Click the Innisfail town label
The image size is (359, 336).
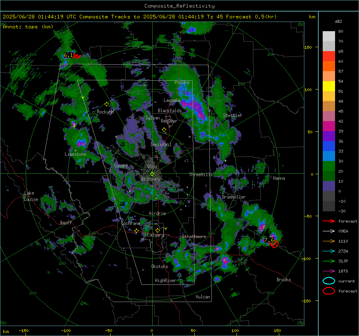pos(161,145)
